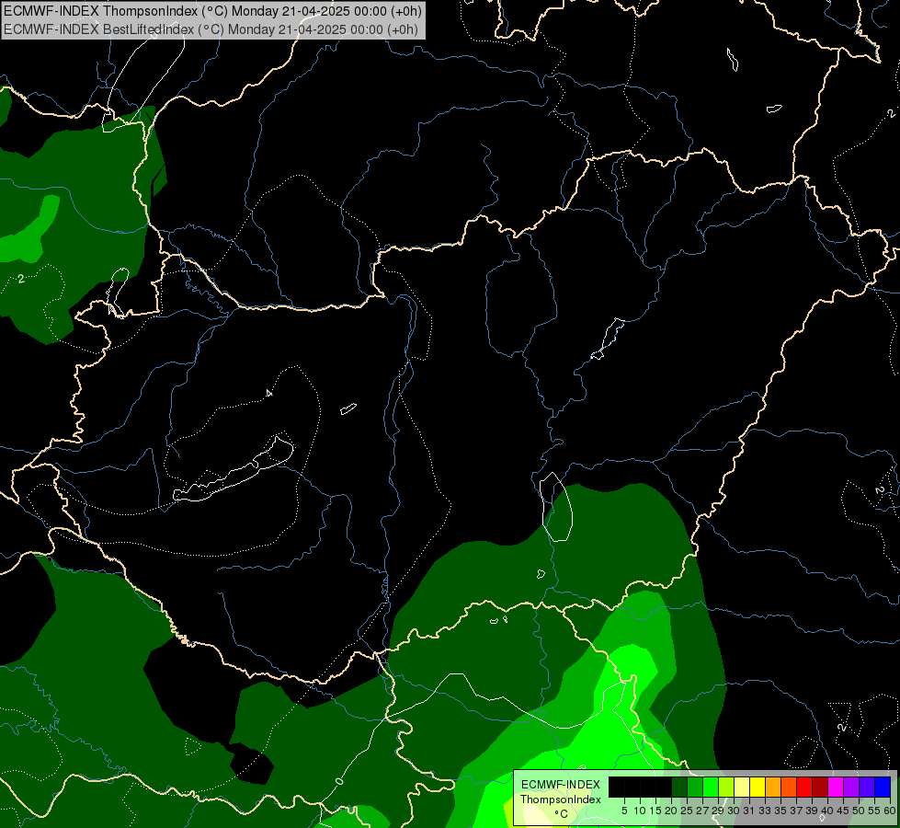This screenshot has height=828, width=900.
Task: Click the legend tick value 30
Action: point(734,811)
